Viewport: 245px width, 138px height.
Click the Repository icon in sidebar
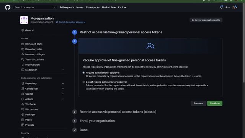pyautogui.click(x=23, y=84)
